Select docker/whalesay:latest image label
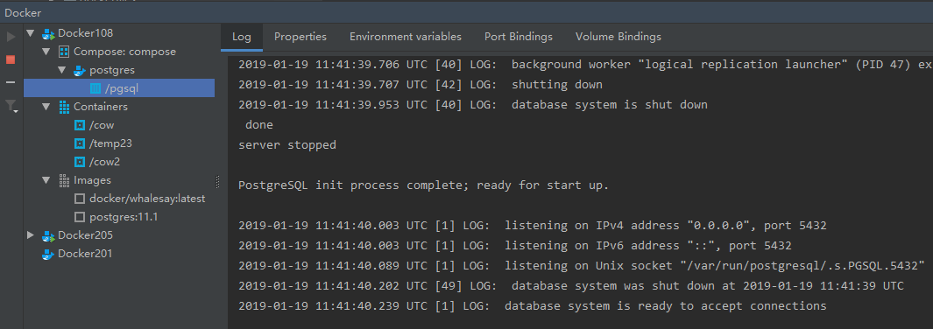 (147, 199)
